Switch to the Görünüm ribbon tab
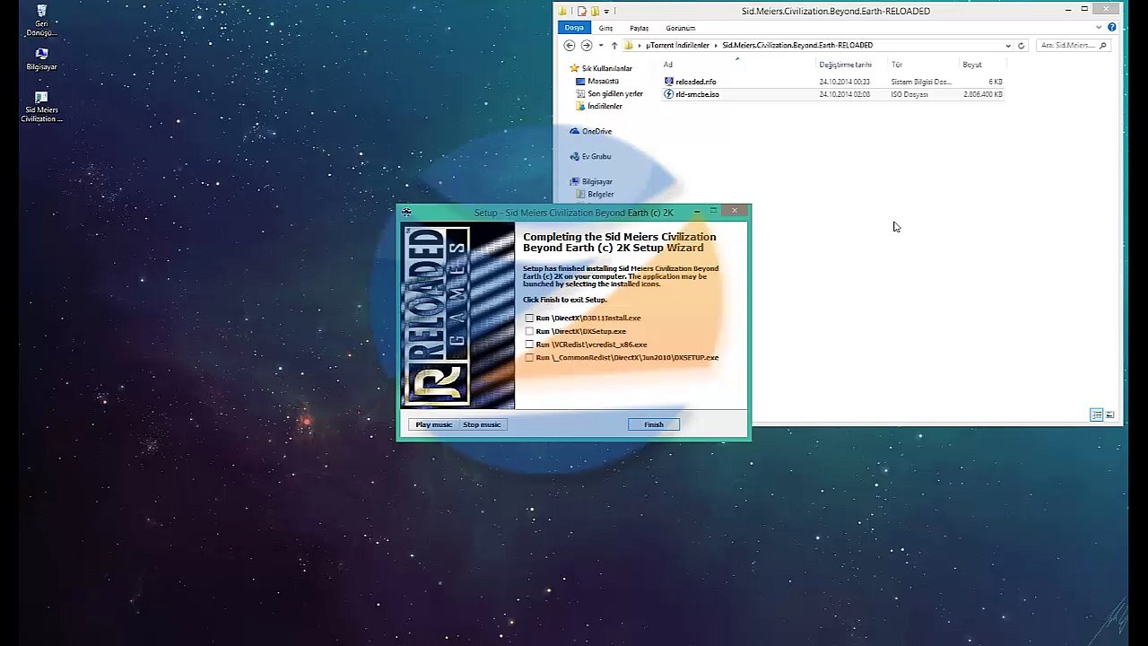Viewport: 1148px width, 646px height. [x=681, y=28]
